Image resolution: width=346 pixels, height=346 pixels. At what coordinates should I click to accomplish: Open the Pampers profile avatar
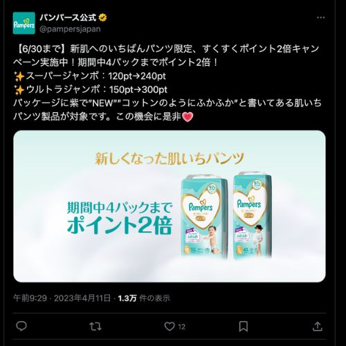pos(24,24)
